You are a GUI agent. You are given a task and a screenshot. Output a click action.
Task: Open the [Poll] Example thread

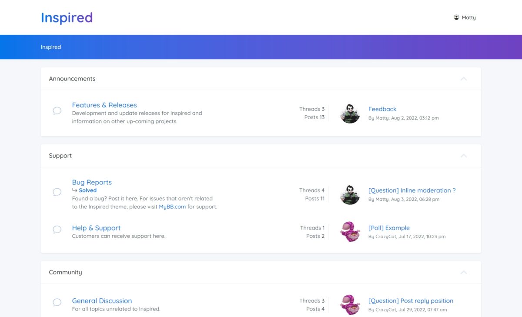(389, 227)
